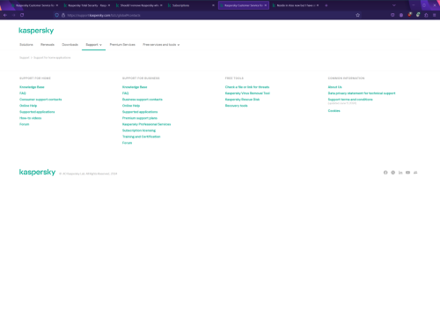The height and width of the screenshot is (318, 440).
Task: Open Kaspersky Rescue Disk link
Action: (242, 100)
